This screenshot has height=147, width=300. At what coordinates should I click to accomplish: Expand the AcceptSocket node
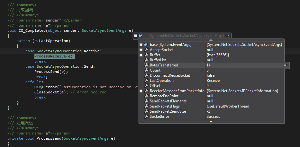(x=141, y=50)
